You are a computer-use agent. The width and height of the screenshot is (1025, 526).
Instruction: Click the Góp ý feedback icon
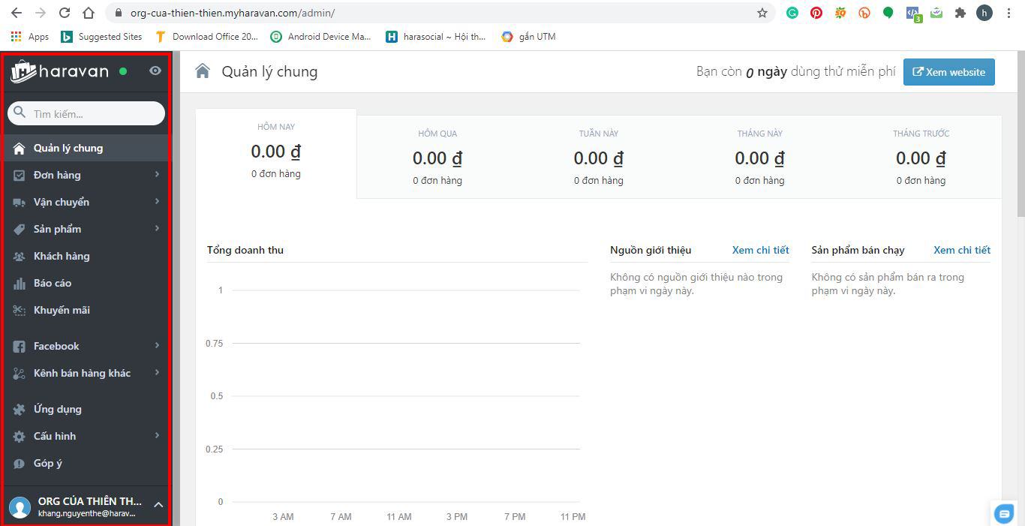tap(20, 464)
